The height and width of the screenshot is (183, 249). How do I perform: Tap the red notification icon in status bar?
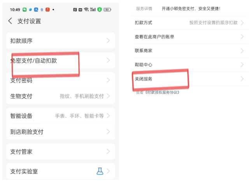pyautogui.click(x=47, y=9)
